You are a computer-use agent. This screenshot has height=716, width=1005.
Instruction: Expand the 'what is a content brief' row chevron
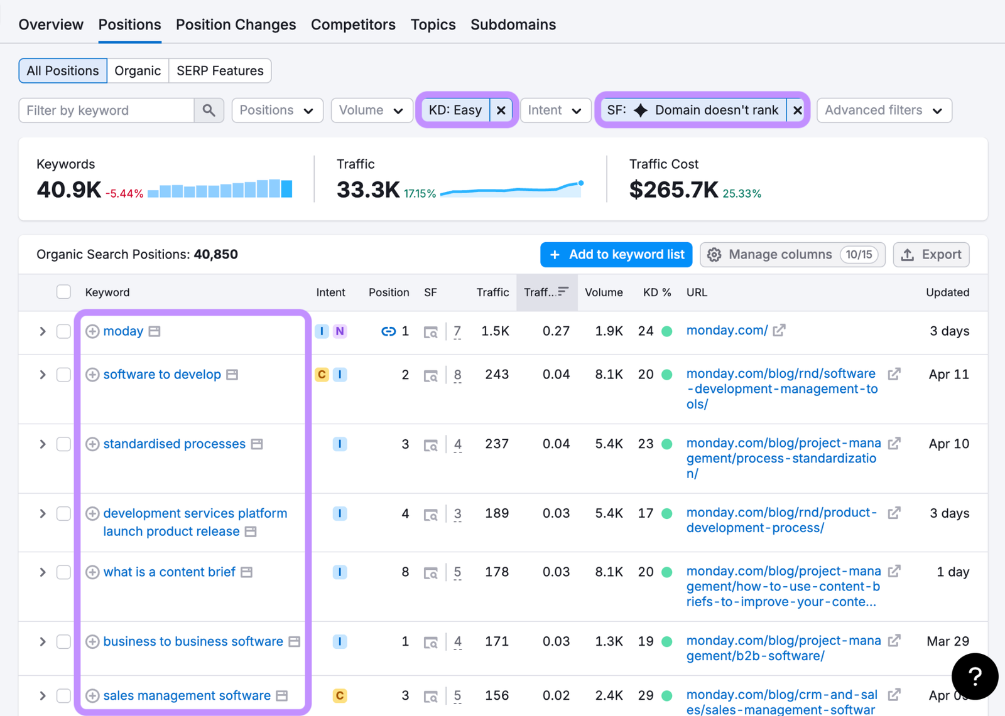[42, 572]
